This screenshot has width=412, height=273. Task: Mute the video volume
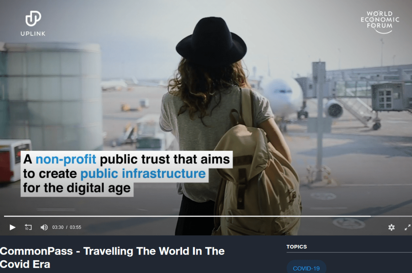[x=44, y=228]
